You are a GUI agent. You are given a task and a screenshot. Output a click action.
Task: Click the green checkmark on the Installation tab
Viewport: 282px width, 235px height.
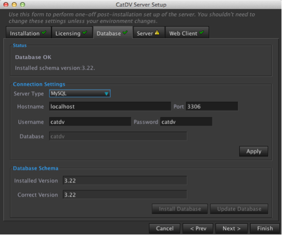coord(44,32)
